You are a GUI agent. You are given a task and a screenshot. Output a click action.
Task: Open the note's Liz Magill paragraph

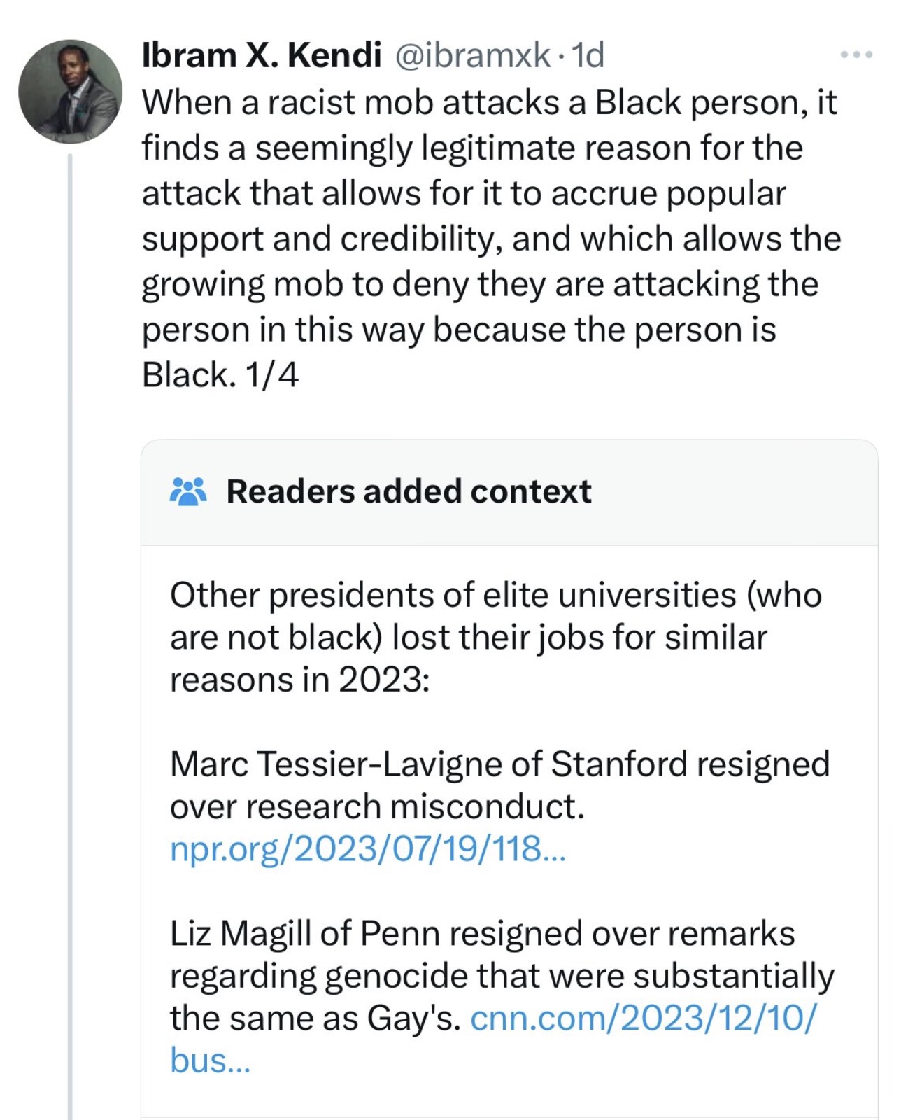(x=502, y=997)
